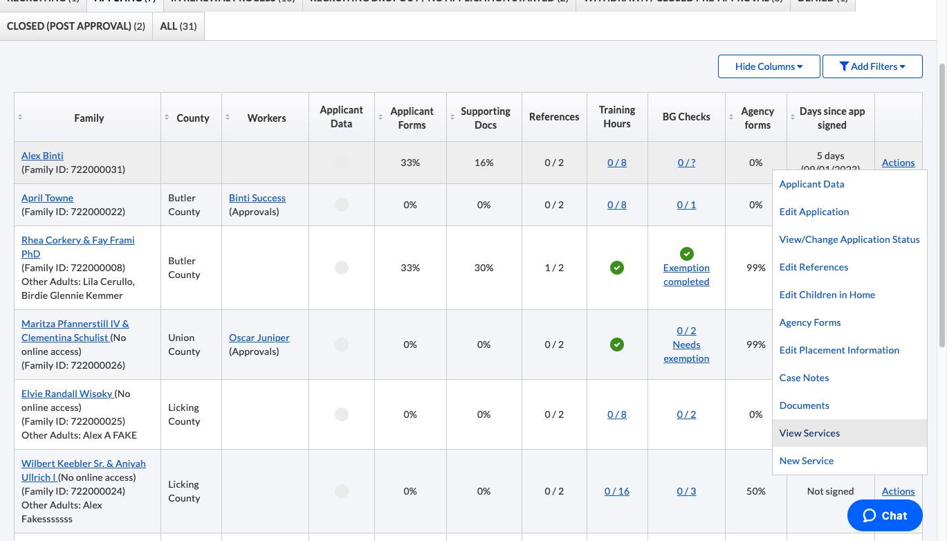Image resolution: width=947 pixels, height=541 pixels.
Task: Click the Exemption completed link
Action: (x=686, y=275)
